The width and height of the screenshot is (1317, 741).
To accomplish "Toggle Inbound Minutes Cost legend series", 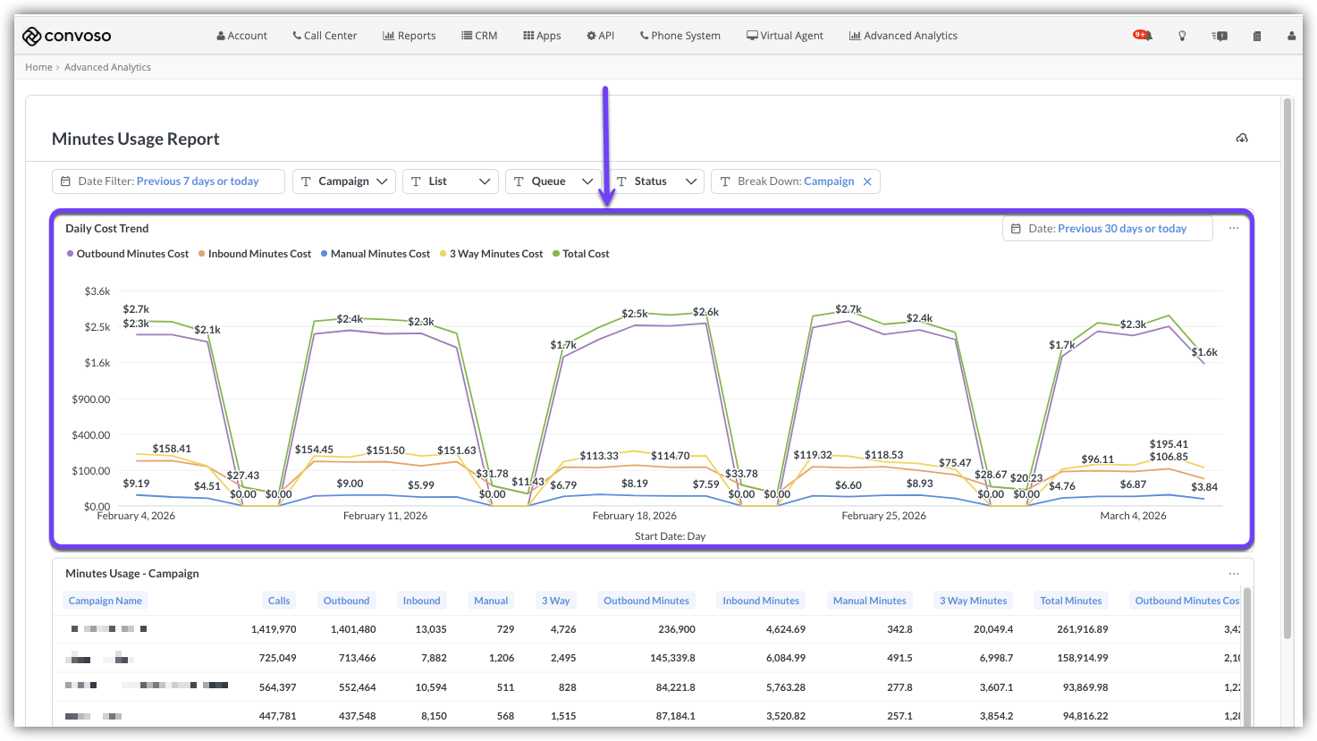I will 255,254.
